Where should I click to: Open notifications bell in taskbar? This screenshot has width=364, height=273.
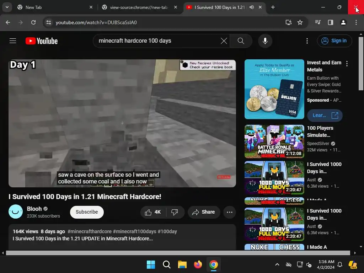coord(339,264)
